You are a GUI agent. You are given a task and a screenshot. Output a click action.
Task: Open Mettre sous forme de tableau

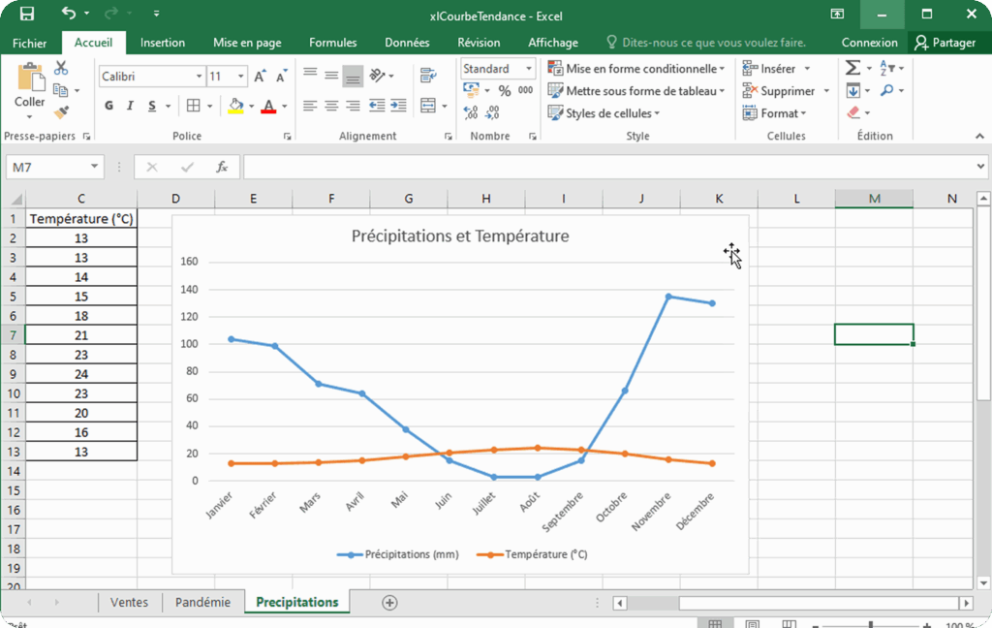635,90
